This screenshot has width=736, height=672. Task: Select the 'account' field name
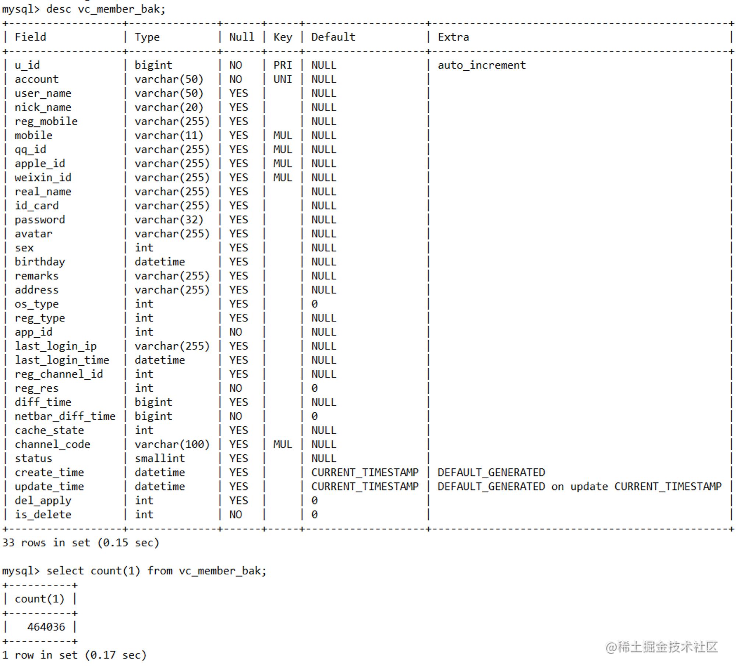[x=37, y=79]
